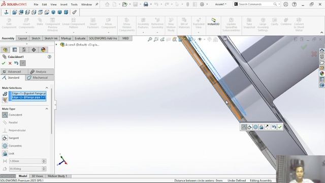Open the Tools menu

(74, 5)
